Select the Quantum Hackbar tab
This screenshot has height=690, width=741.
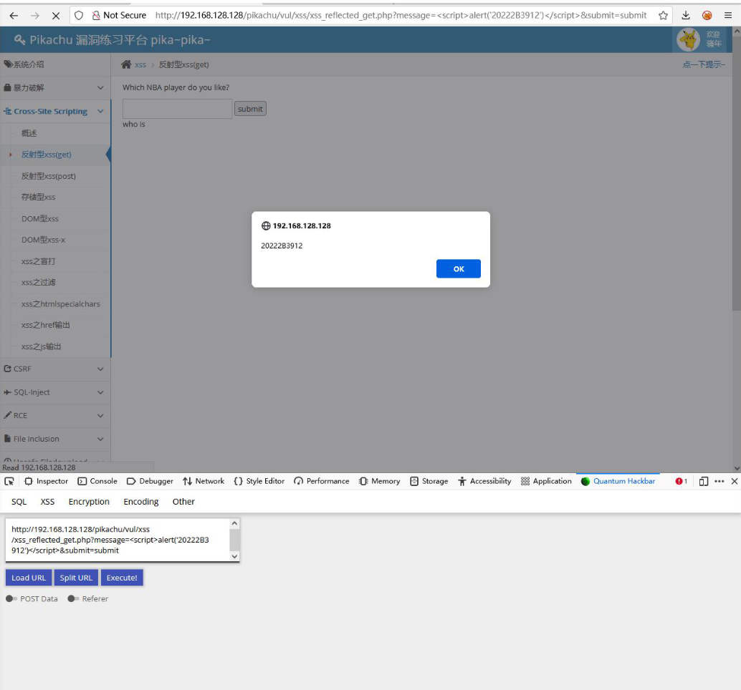click(x=618, y=481)
